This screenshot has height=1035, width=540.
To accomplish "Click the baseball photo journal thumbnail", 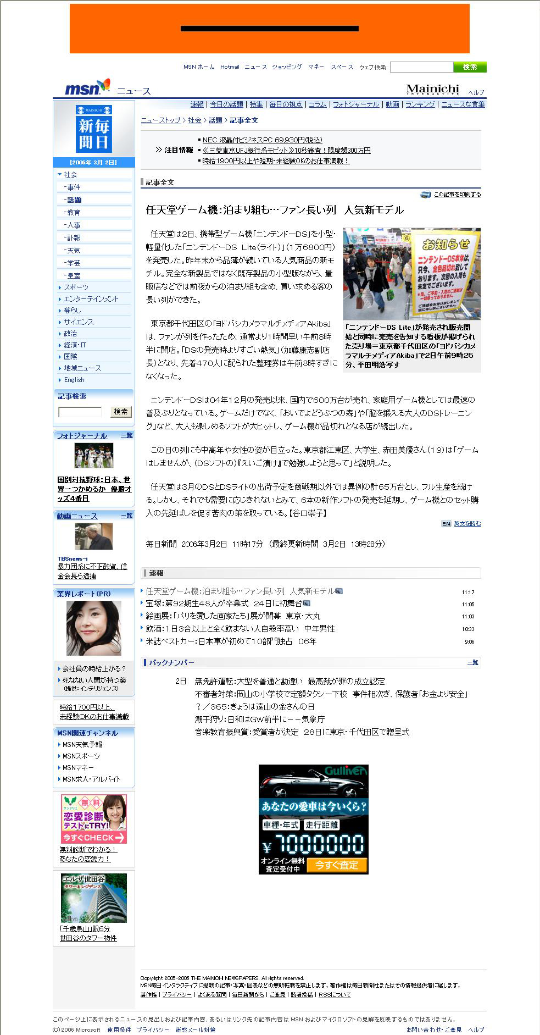I will click(x=93, y=456).
